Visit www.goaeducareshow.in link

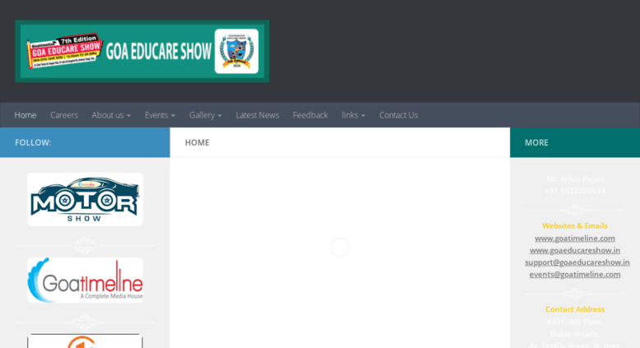tap(575, 250)
